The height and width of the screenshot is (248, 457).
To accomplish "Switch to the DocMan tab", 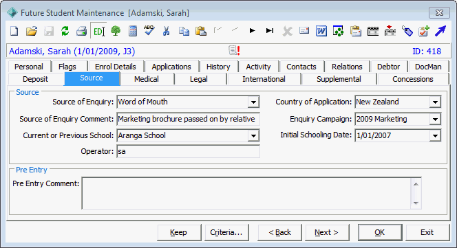I will click(x=428, y=67).
